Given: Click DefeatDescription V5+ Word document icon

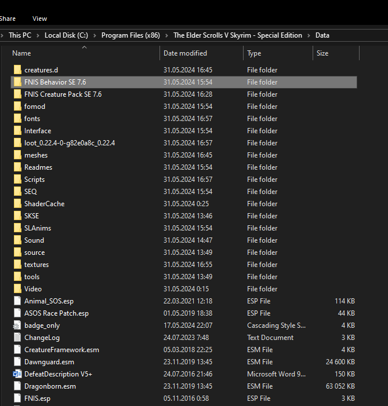Looking at the screenshot, I should [x=17, y=374].
